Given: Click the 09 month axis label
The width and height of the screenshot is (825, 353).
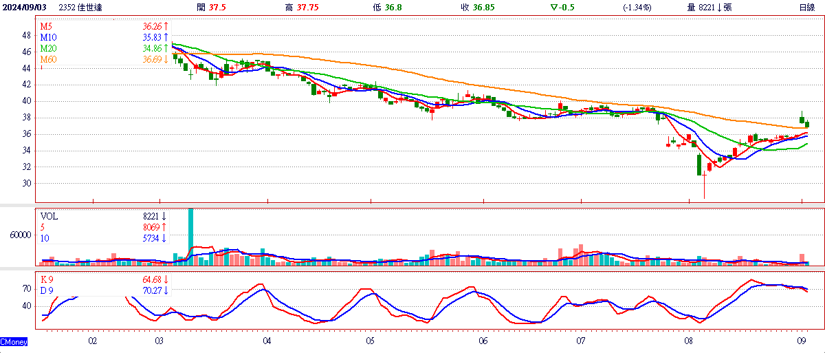Looking at the screenshot, I should click(802, 341).
